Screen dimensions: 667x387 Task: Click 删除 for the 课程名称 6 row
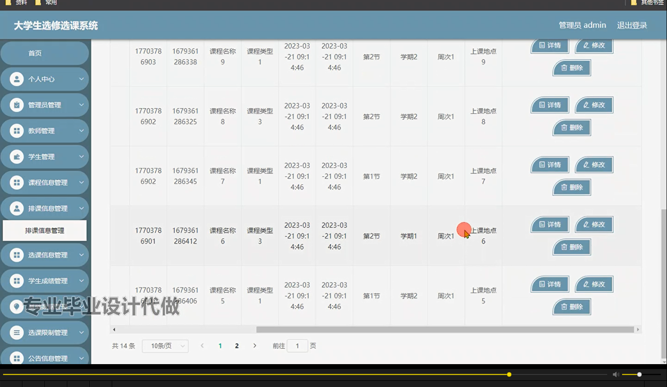point(572,247)
